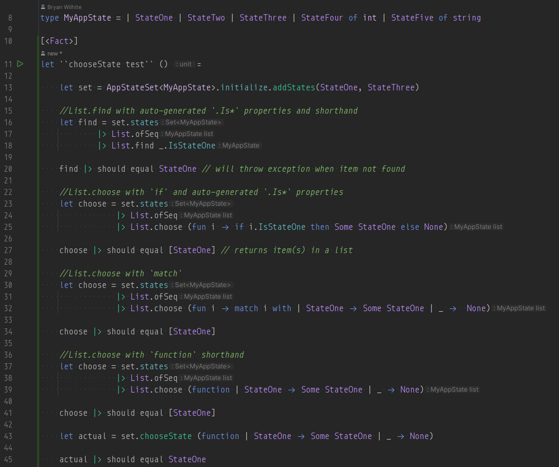Click the MyAppState list hint on line 24

pos(206,215)
